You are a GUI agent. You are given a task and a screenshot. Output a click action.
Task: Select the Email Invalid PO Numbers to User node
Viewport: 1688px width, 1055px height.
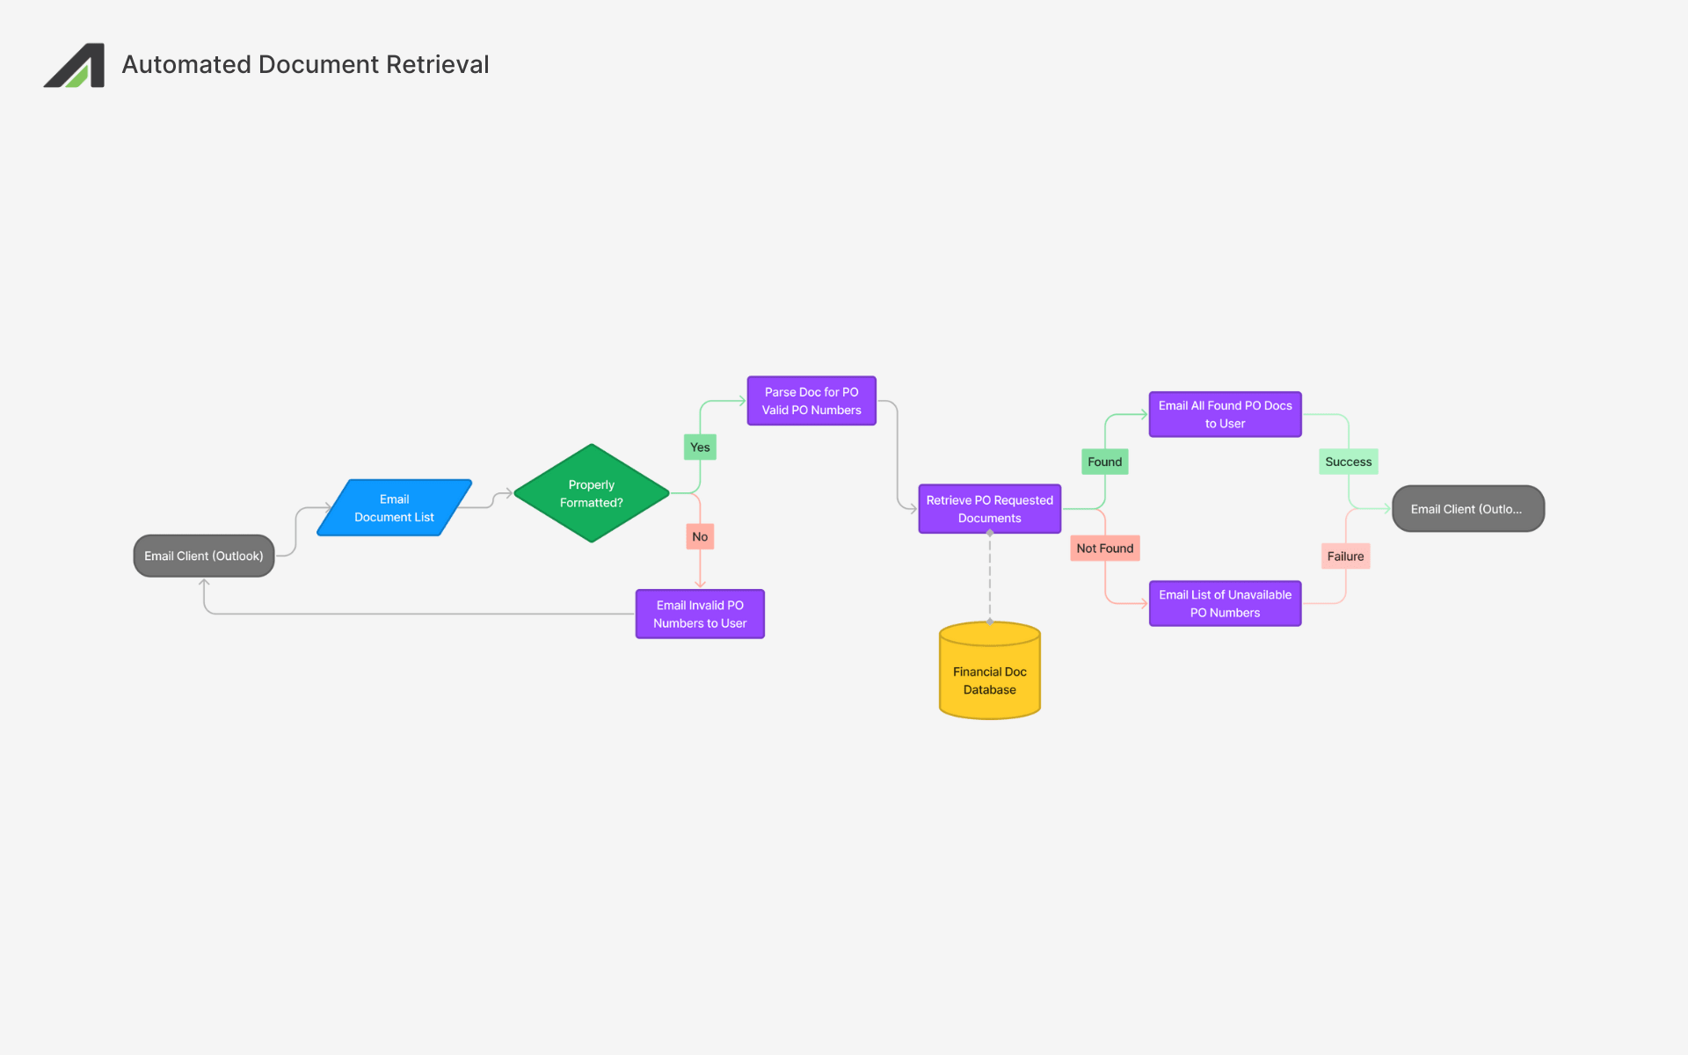(699, 613)
